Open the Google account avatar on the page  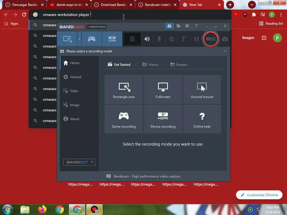(277, 38)
